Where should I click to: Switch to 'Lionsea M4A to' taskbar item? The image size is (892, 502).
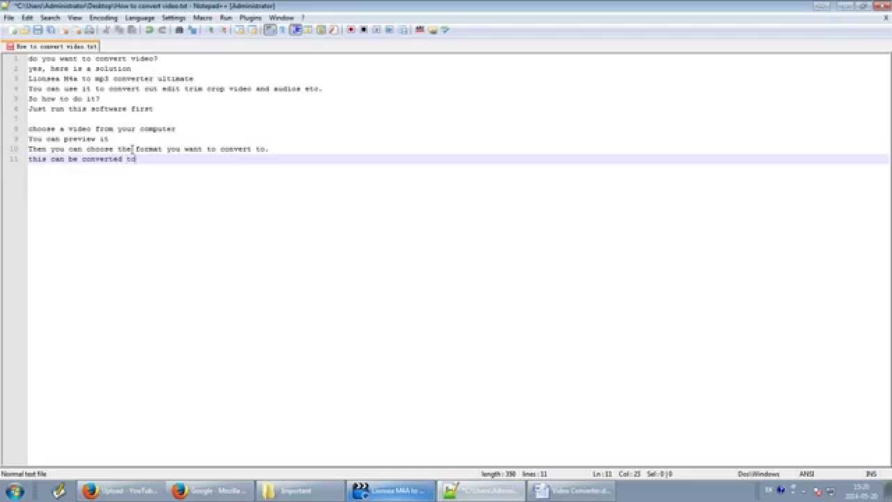[x=390, y=491]
